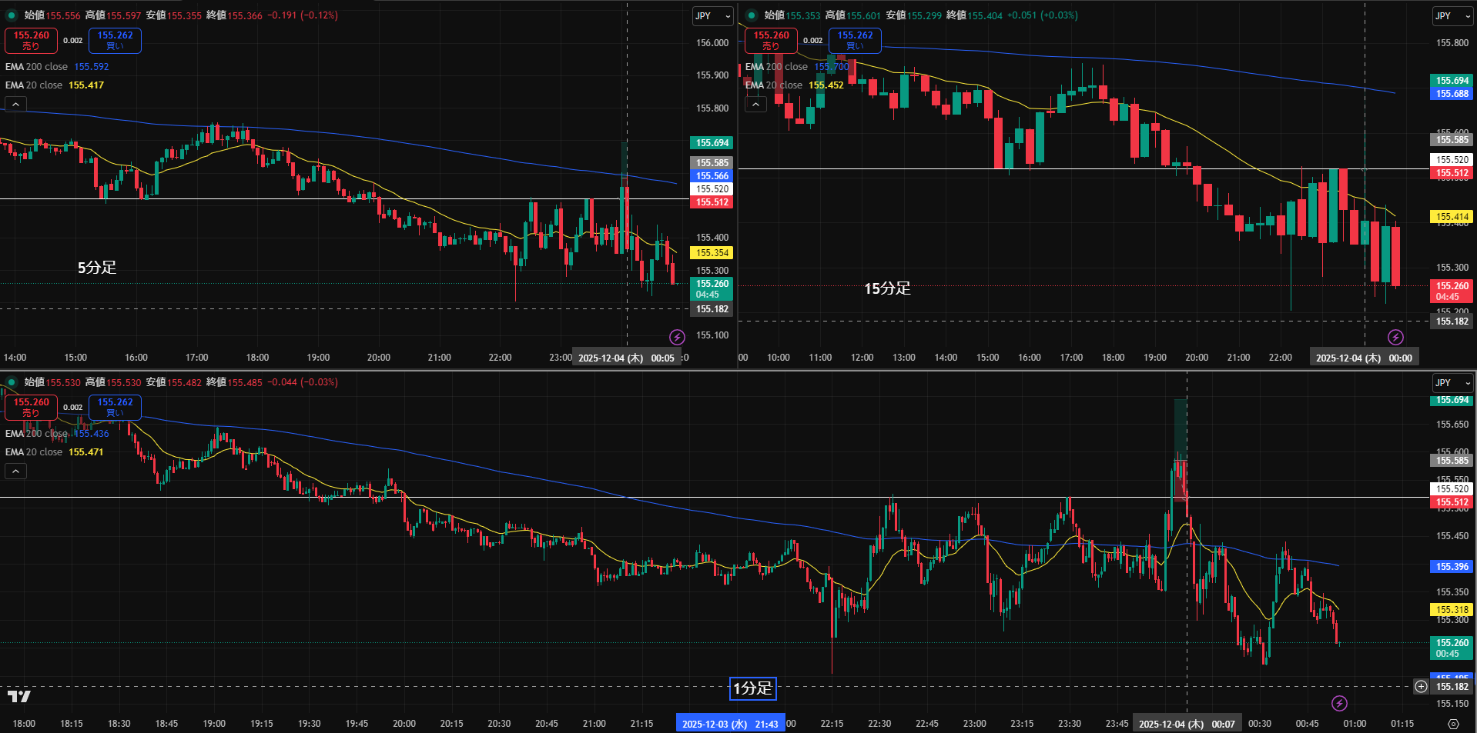Click the green market status dot on the 5-minute chart
Image resolution: width=1477 pixels, height=733 pixels.
(x=12, y=15)
